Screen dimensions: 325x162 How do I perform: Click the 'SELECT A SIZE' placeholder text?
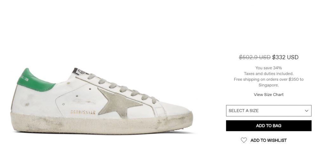(x=243, y=111)
